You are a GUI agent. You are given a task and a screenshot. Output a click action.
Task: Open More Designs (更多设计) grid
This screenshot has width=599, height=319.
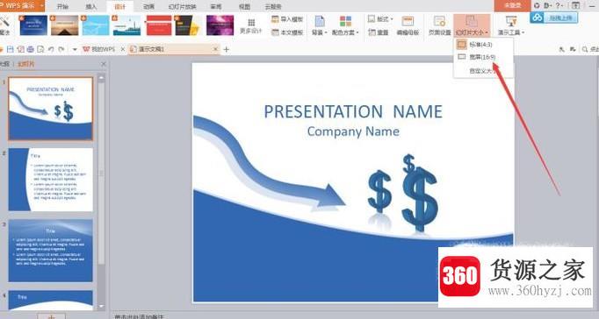pyautogui.click(x=251, y=26)
